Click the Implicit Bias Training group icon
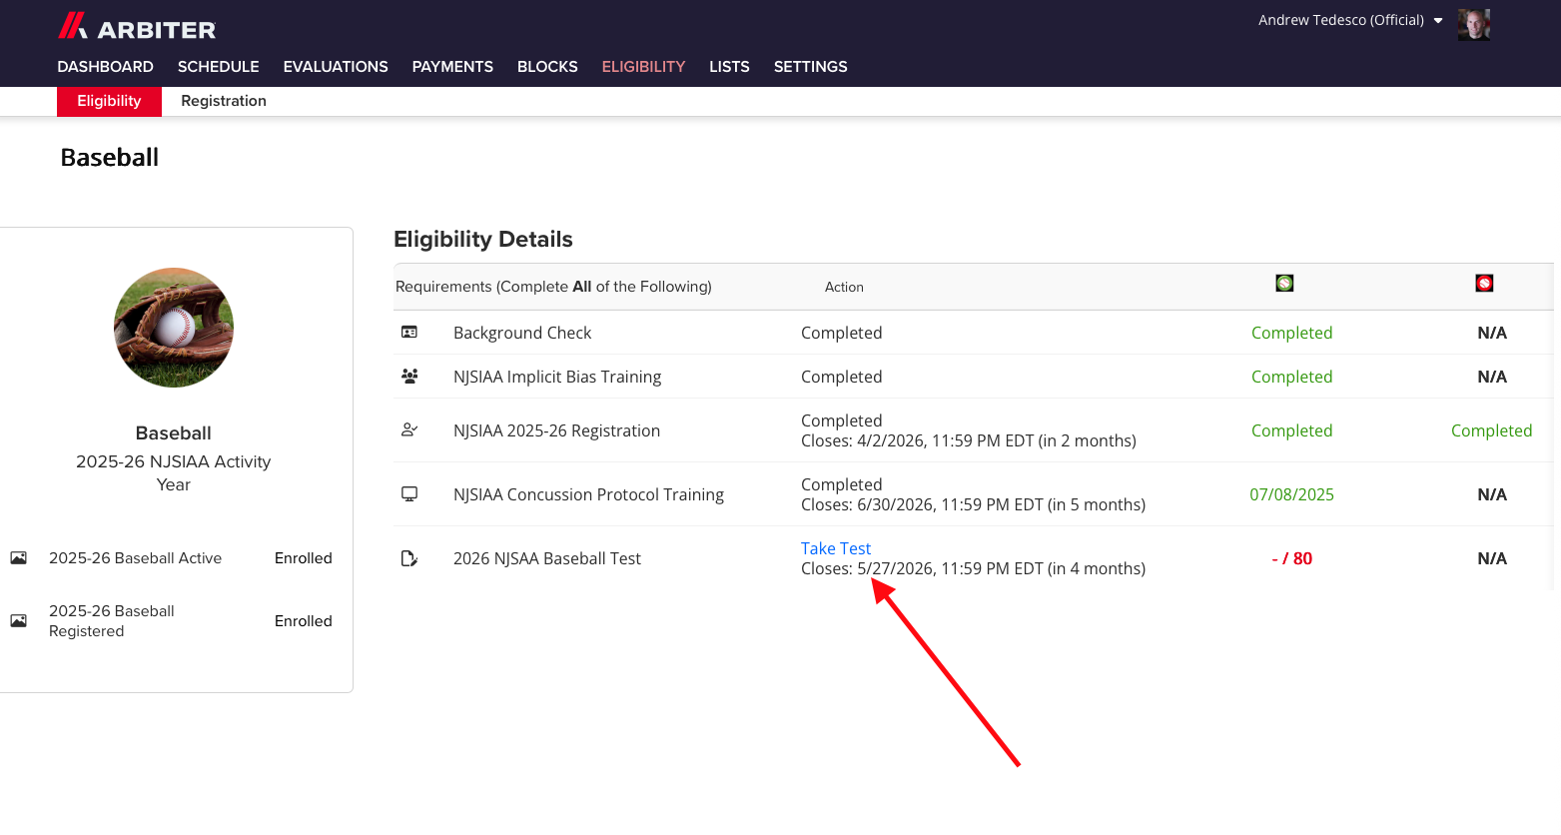This screenshot has height=835, width=1561. 409,377
